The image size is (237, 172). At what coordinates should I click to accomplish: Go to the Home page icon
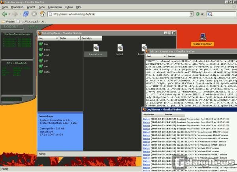pos(43,14)
